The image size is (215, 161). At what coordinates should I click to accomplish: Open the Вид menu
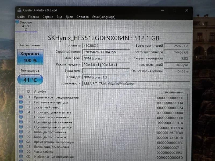point(59,17)
